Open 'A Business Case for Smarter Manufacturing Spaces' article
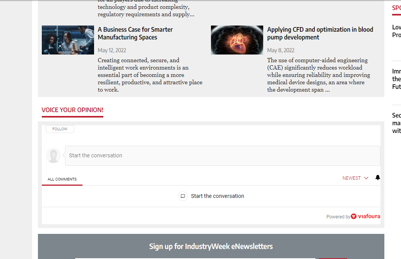Screen dimensions: 401x259 pyautogui.click(x=135, y=33)
